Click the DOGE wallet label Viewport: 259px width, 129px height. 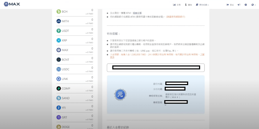pos(66,127)
